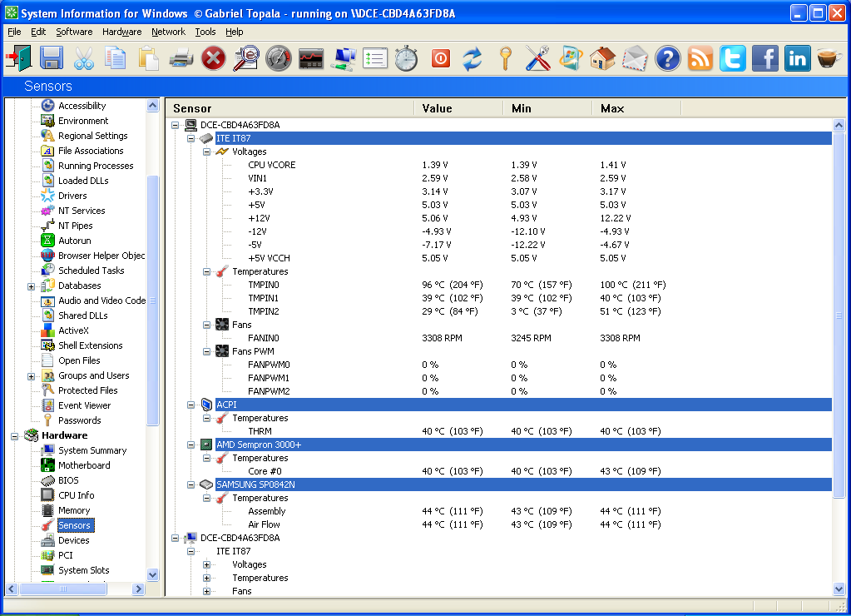This screenshot has width=851, height=616.
Task: Click the Save floppy disk toolbar icon
Action: click(x=52, y=58)
